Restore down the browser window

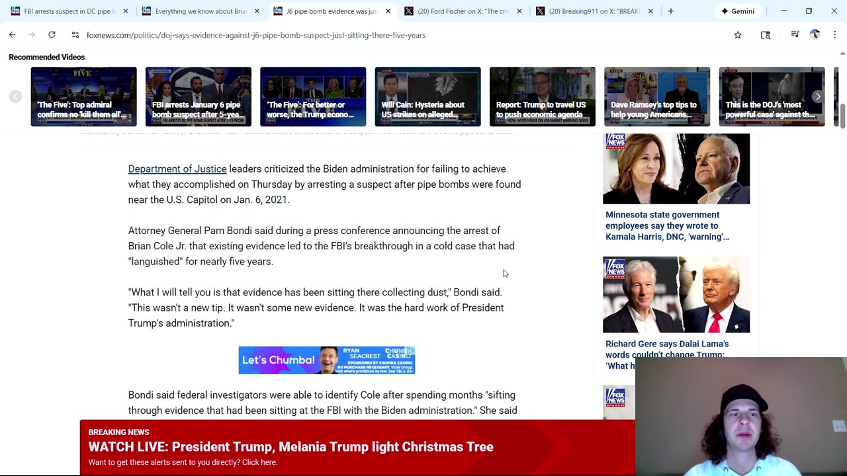pos(809,11)
